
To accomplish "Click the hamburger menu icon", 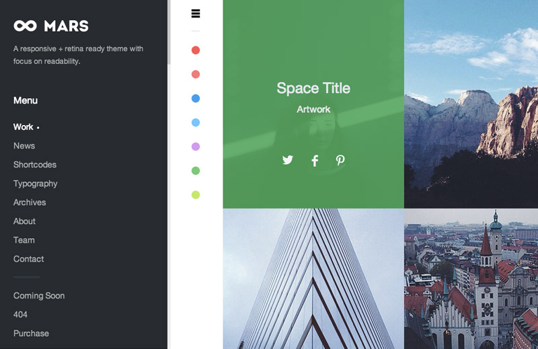I will (x=196, y=13).
